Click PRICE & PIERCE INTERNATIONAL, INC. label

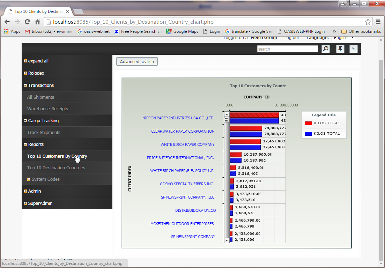pos(180,158)
